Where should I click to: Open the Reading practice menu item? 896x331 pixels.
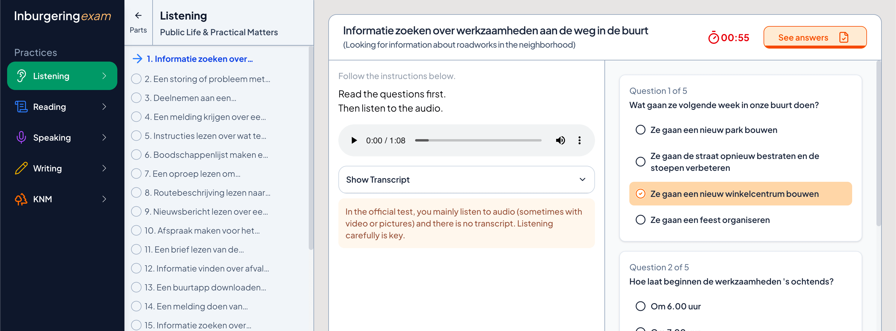pyautogui.click(x=62, y=107)
